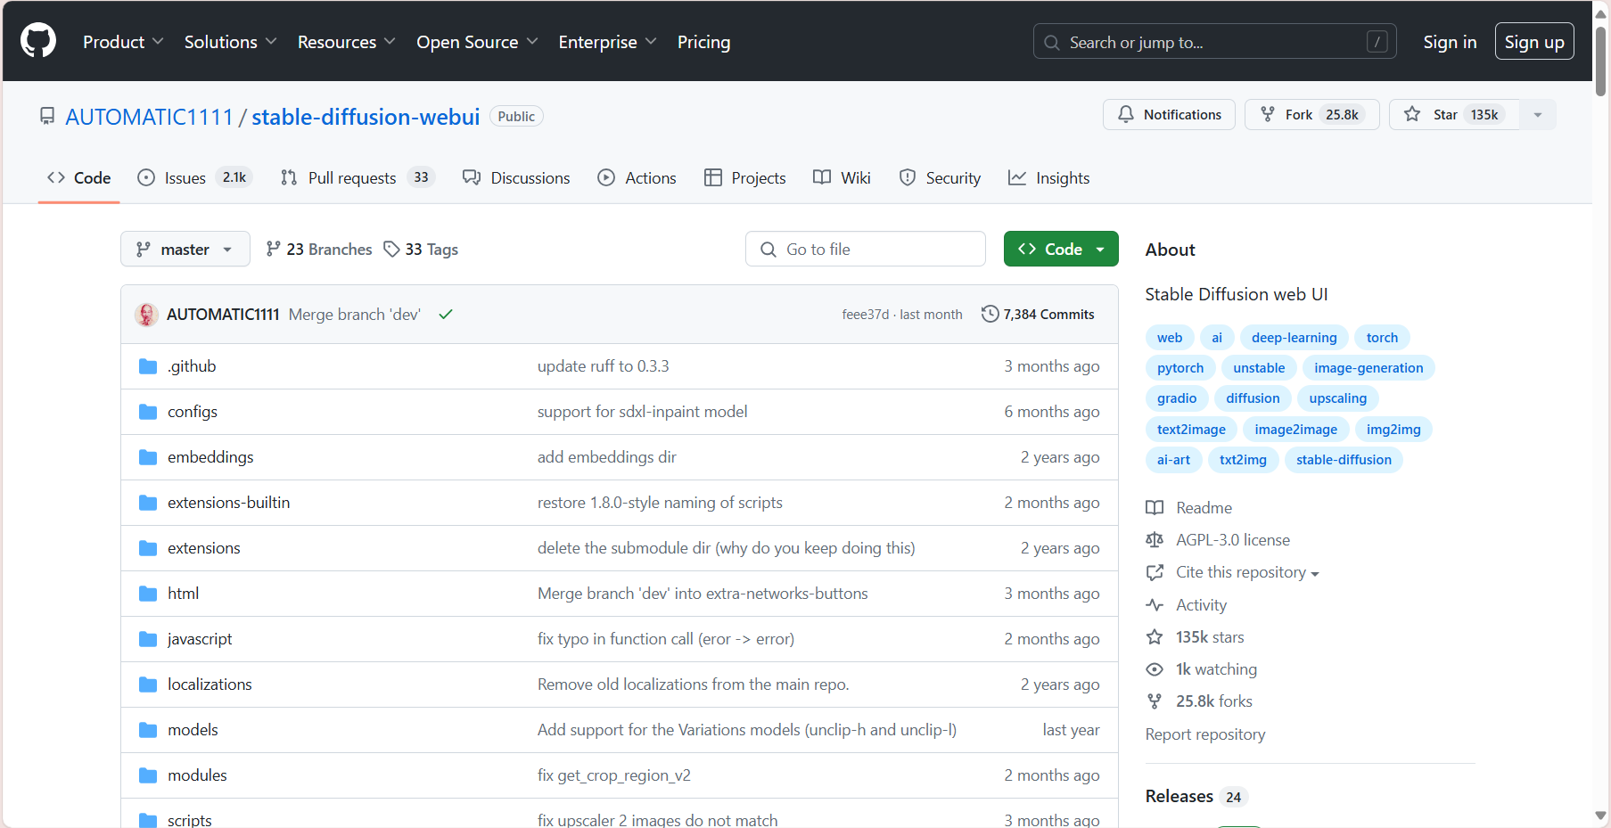
Task: Open commit hash feee37d
Action: (x=866, y=315)
